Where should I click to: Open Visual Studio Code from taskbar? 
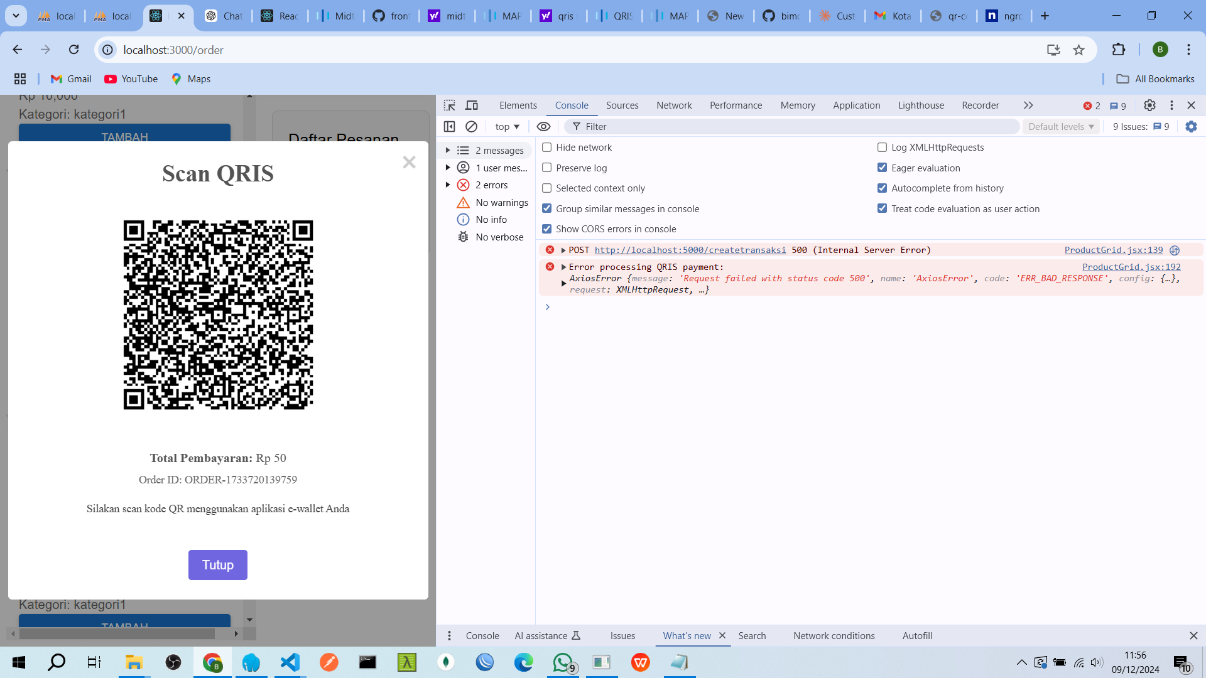290,662
